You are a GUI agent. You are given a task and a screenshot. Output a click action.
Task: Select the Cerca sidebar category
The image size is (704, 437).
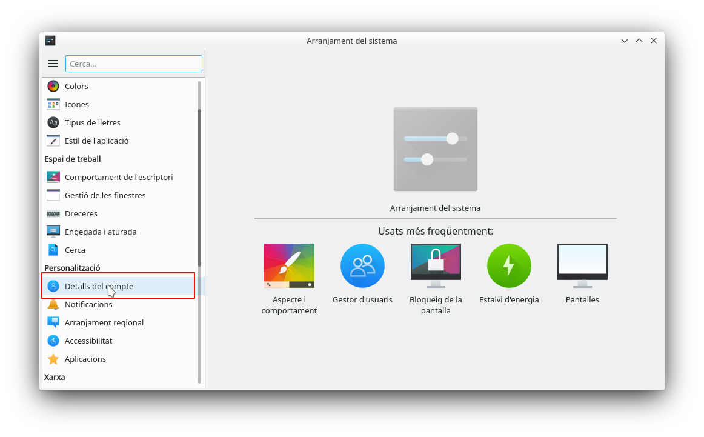click(x=75, y=250)
